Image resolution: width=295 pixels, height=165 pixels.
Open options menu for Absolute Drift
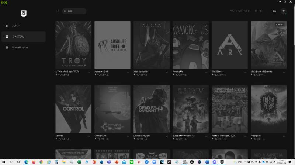(128, 73)
